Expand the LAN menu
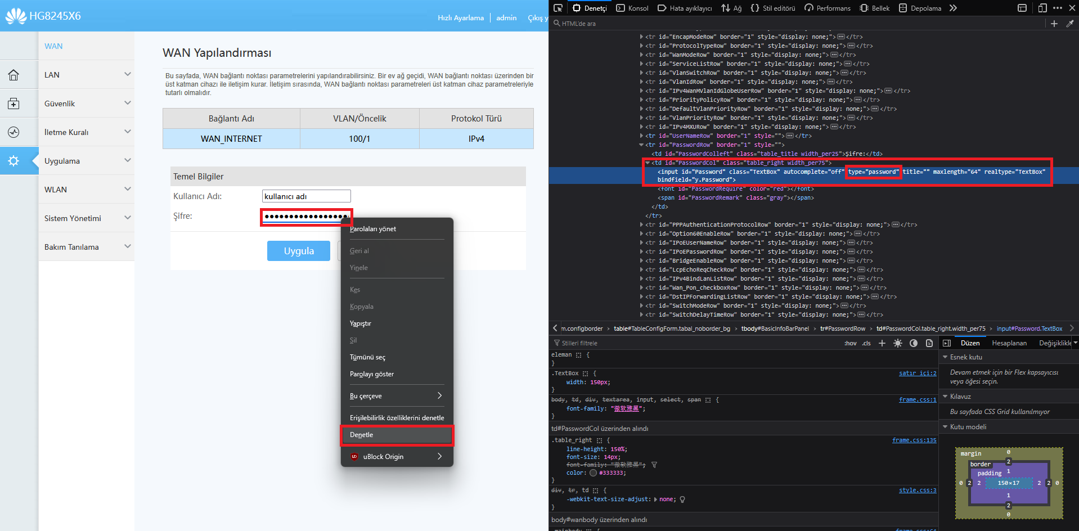Viewport: 1079px width, 531px height. [x=87, y=75]
